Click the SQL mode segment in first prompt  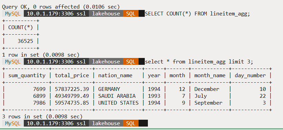[x=131, y=14]
